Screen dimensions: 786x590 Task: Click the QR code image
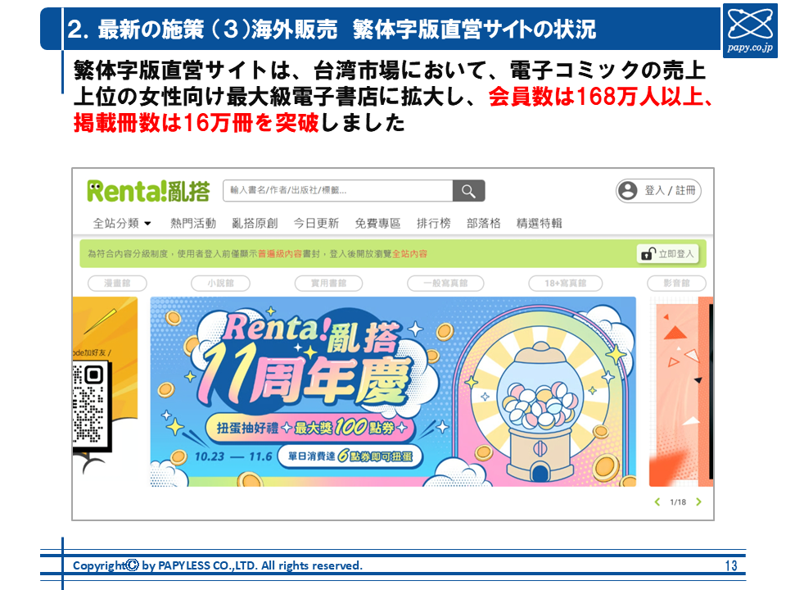click(88, 404)
